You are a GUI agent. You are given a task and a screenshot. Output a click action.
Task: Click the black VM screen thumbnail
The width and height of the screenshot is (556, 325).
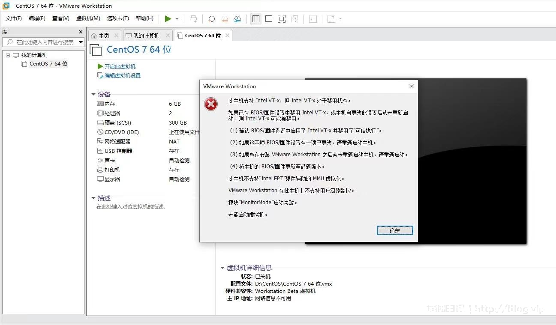click(x=472, y=161)
